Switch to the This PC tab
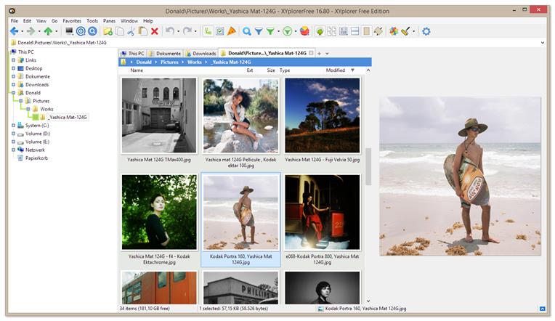This screenshot has width=555, height=321. [x=132, y=53]
